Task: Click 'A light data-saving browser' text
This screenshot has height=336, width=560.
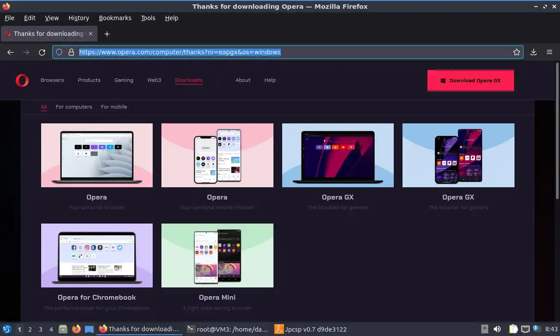Action: [x=217, y=308]
